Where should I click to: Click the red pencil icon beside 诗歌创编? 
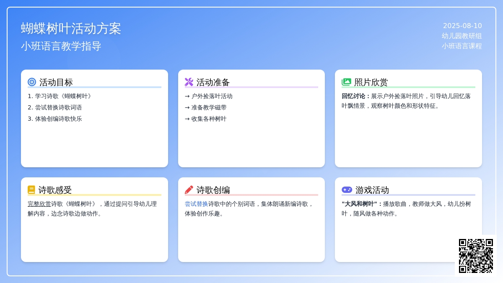click(189, 190)
